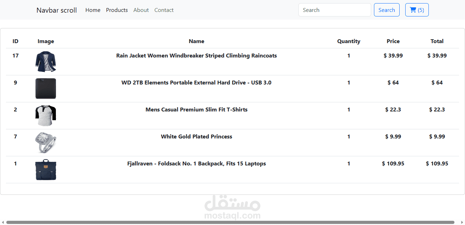Select the WD 2TB Elements Portable name
465x225 pixels.
coord(196,83)
